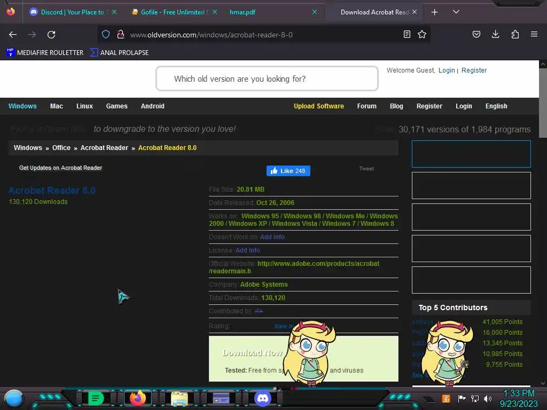Open the green notes app in taskbar
The height and width of the screenshot is (410, 547).
coord(96,398)
